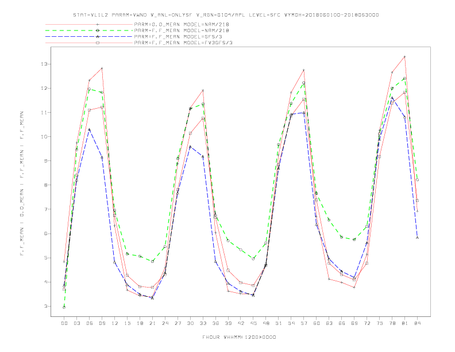Viewport: 455px width, 352px height.
Task: Click x-axis forecast hour label 51
Action: (x=279, y=323)
